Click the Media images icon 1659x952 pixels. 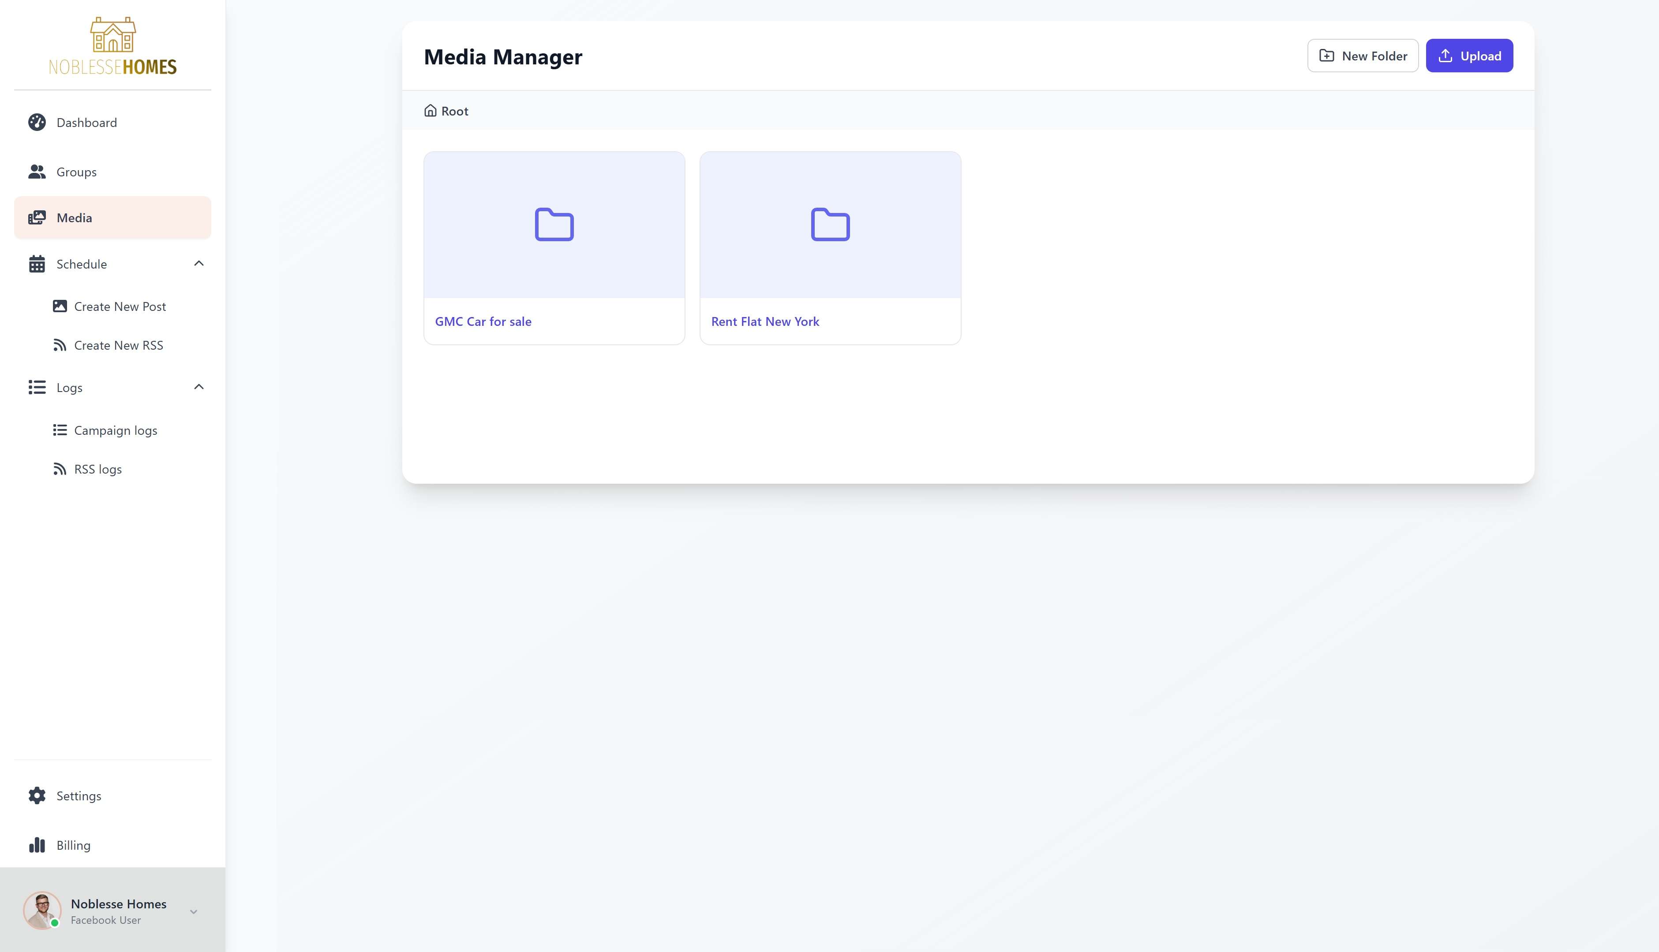click(x=37, y=218)
